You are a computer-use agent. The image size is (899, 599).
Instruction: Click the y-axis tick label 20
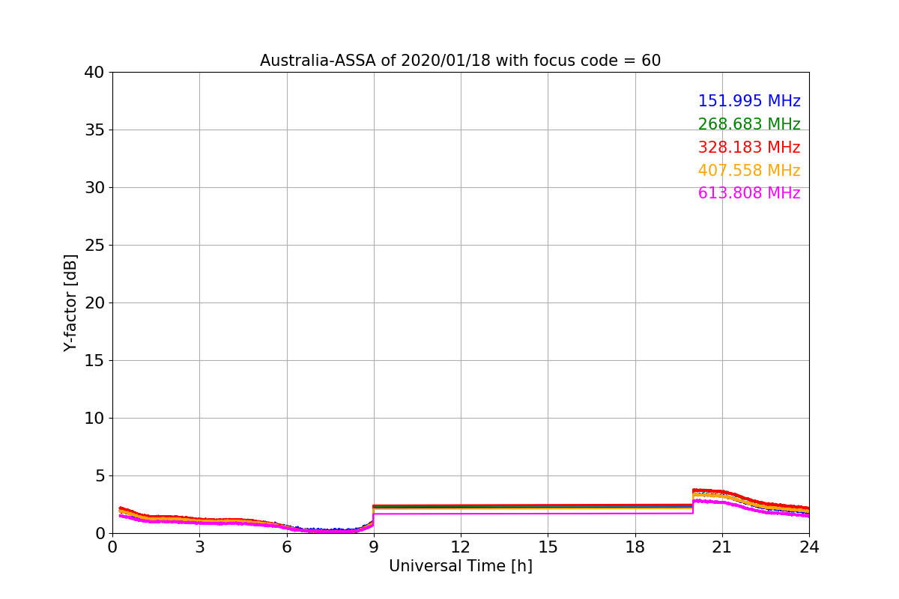tap(94, 303)
